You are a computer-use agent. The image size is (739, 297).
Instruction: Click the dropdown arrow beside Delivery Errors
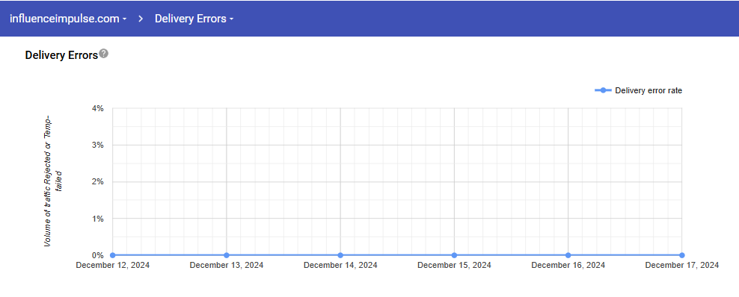coord(231,19)
